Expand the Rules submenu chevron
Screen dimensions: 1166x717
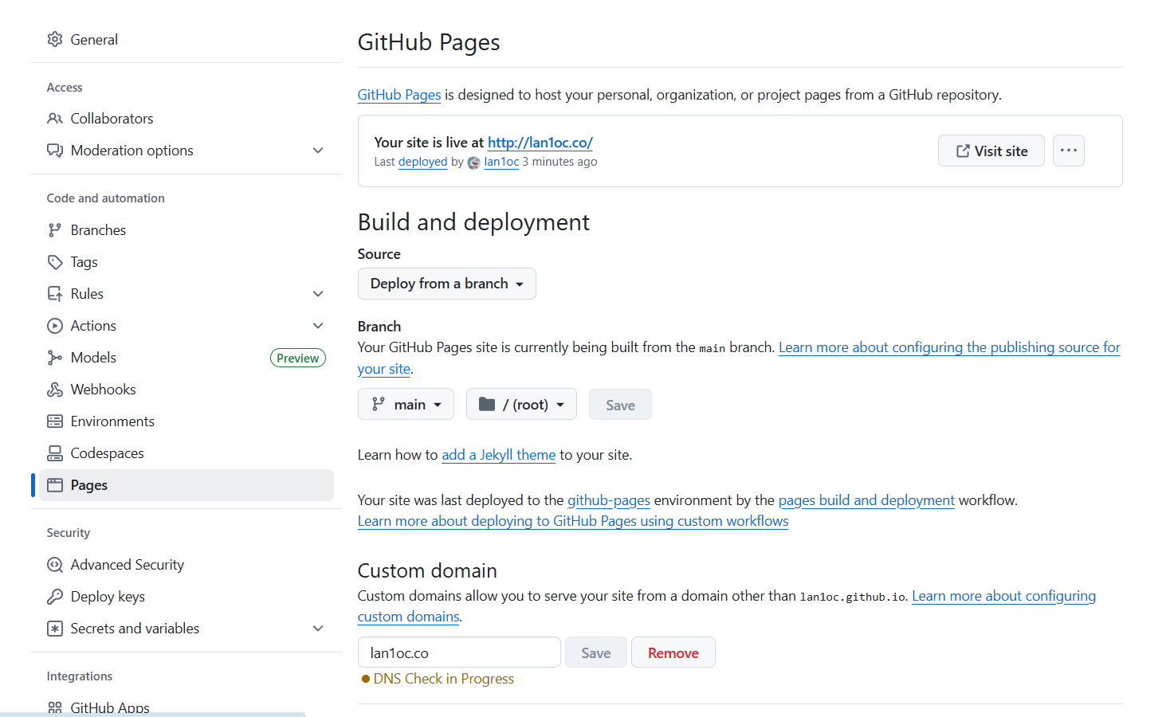[318, 294]
